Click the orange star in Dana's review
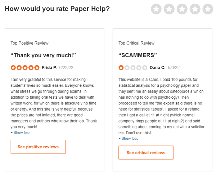The width and height of the screenshot is (216, 175). click(121, 68)
